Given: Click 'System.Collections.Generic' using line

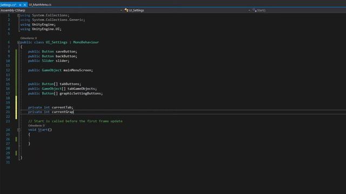Looking at the screenshot, I should [x=52, y=20].
